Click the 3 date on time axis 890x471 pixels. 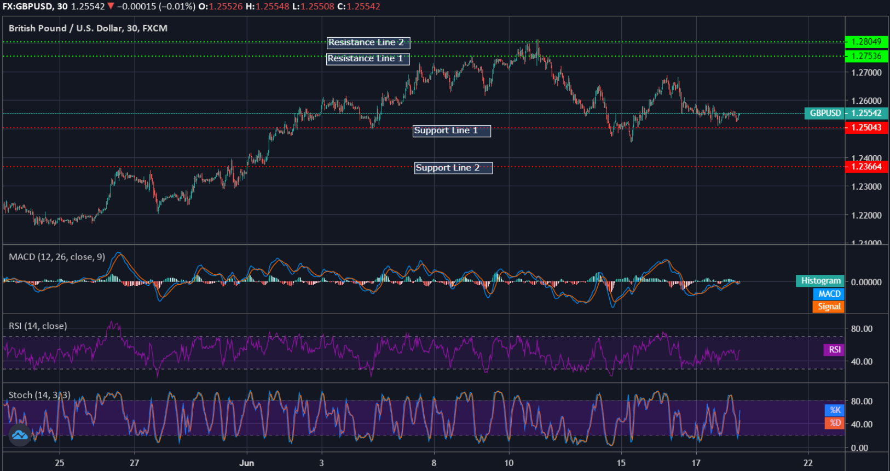pos(321,463)
